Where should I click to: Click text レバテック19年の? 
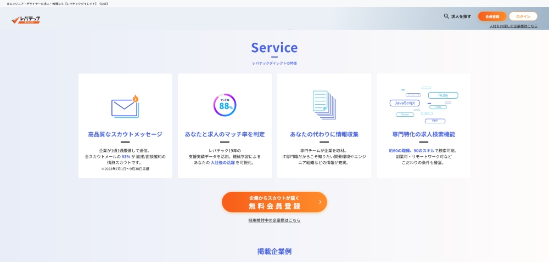point(225,151)
